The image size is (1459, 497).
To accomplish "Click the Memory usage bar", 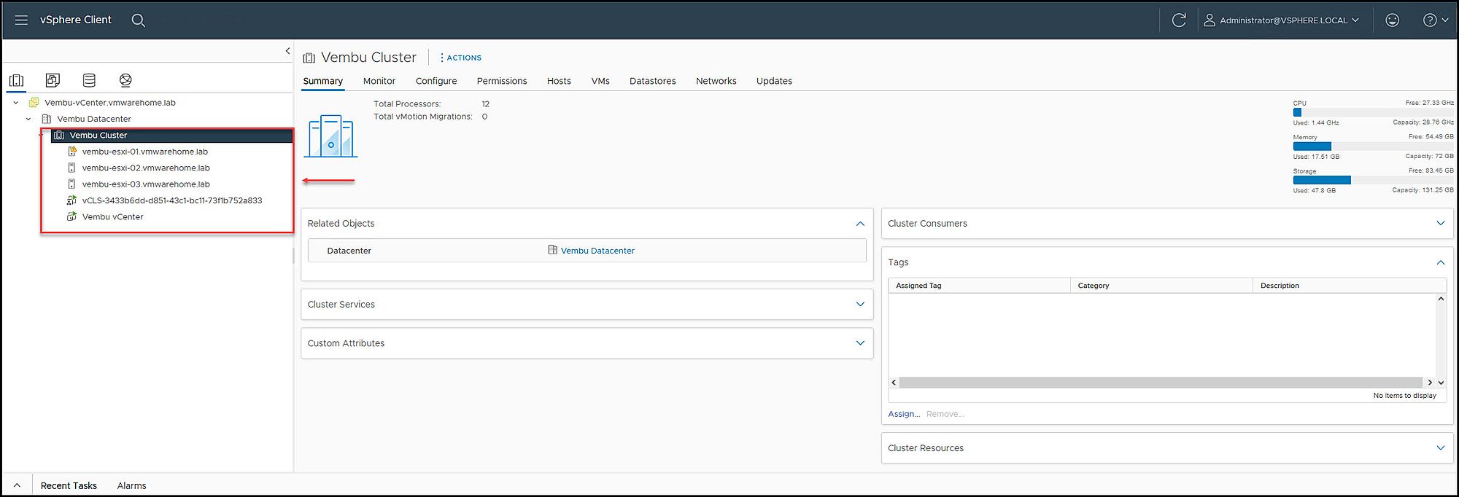I will (x=1373, y=146).
